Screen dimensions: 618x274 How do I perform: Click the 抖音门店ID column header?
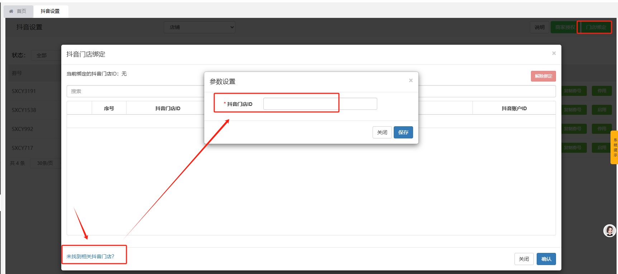[168, 108]
